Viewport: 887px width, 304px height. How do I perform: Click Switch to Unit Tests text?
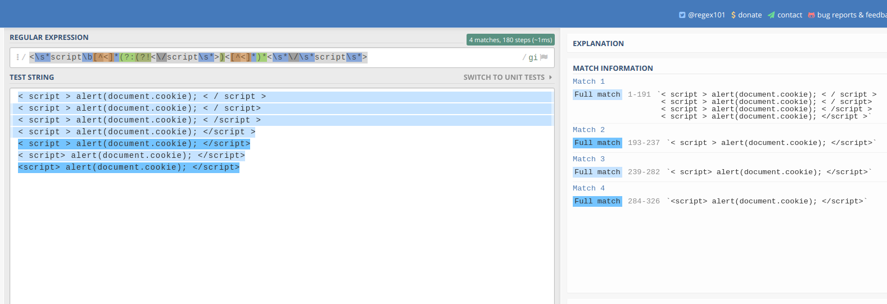[504, 78]
